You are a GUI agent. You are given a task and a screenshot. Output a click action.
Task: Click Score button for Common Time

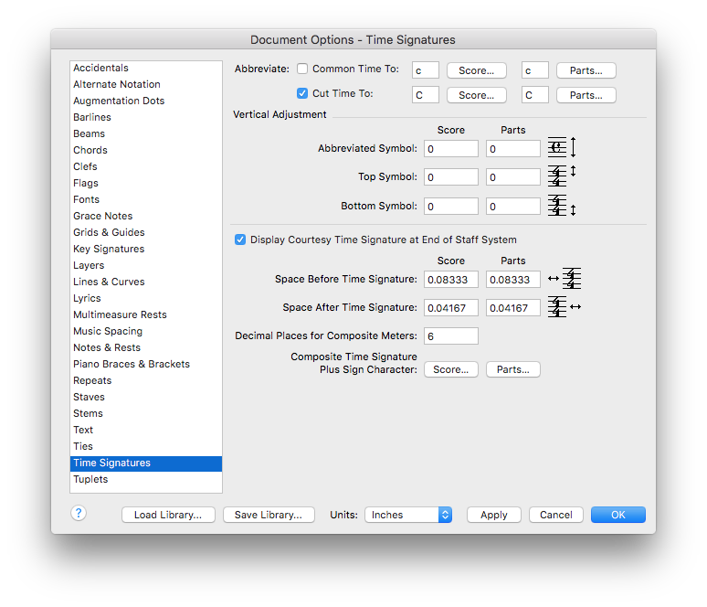[x=477, y=70]
